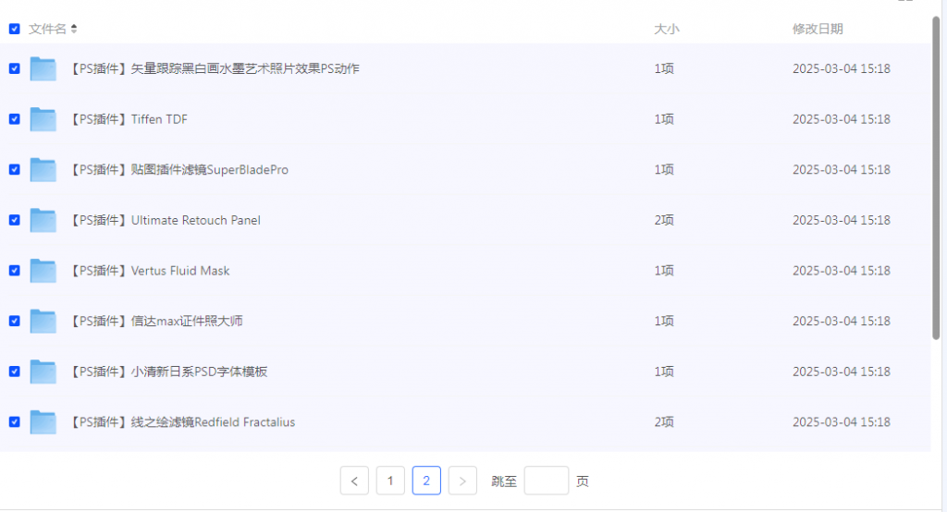Click folder icon of 小清新日系PSD字体模板

click(43, 372)
